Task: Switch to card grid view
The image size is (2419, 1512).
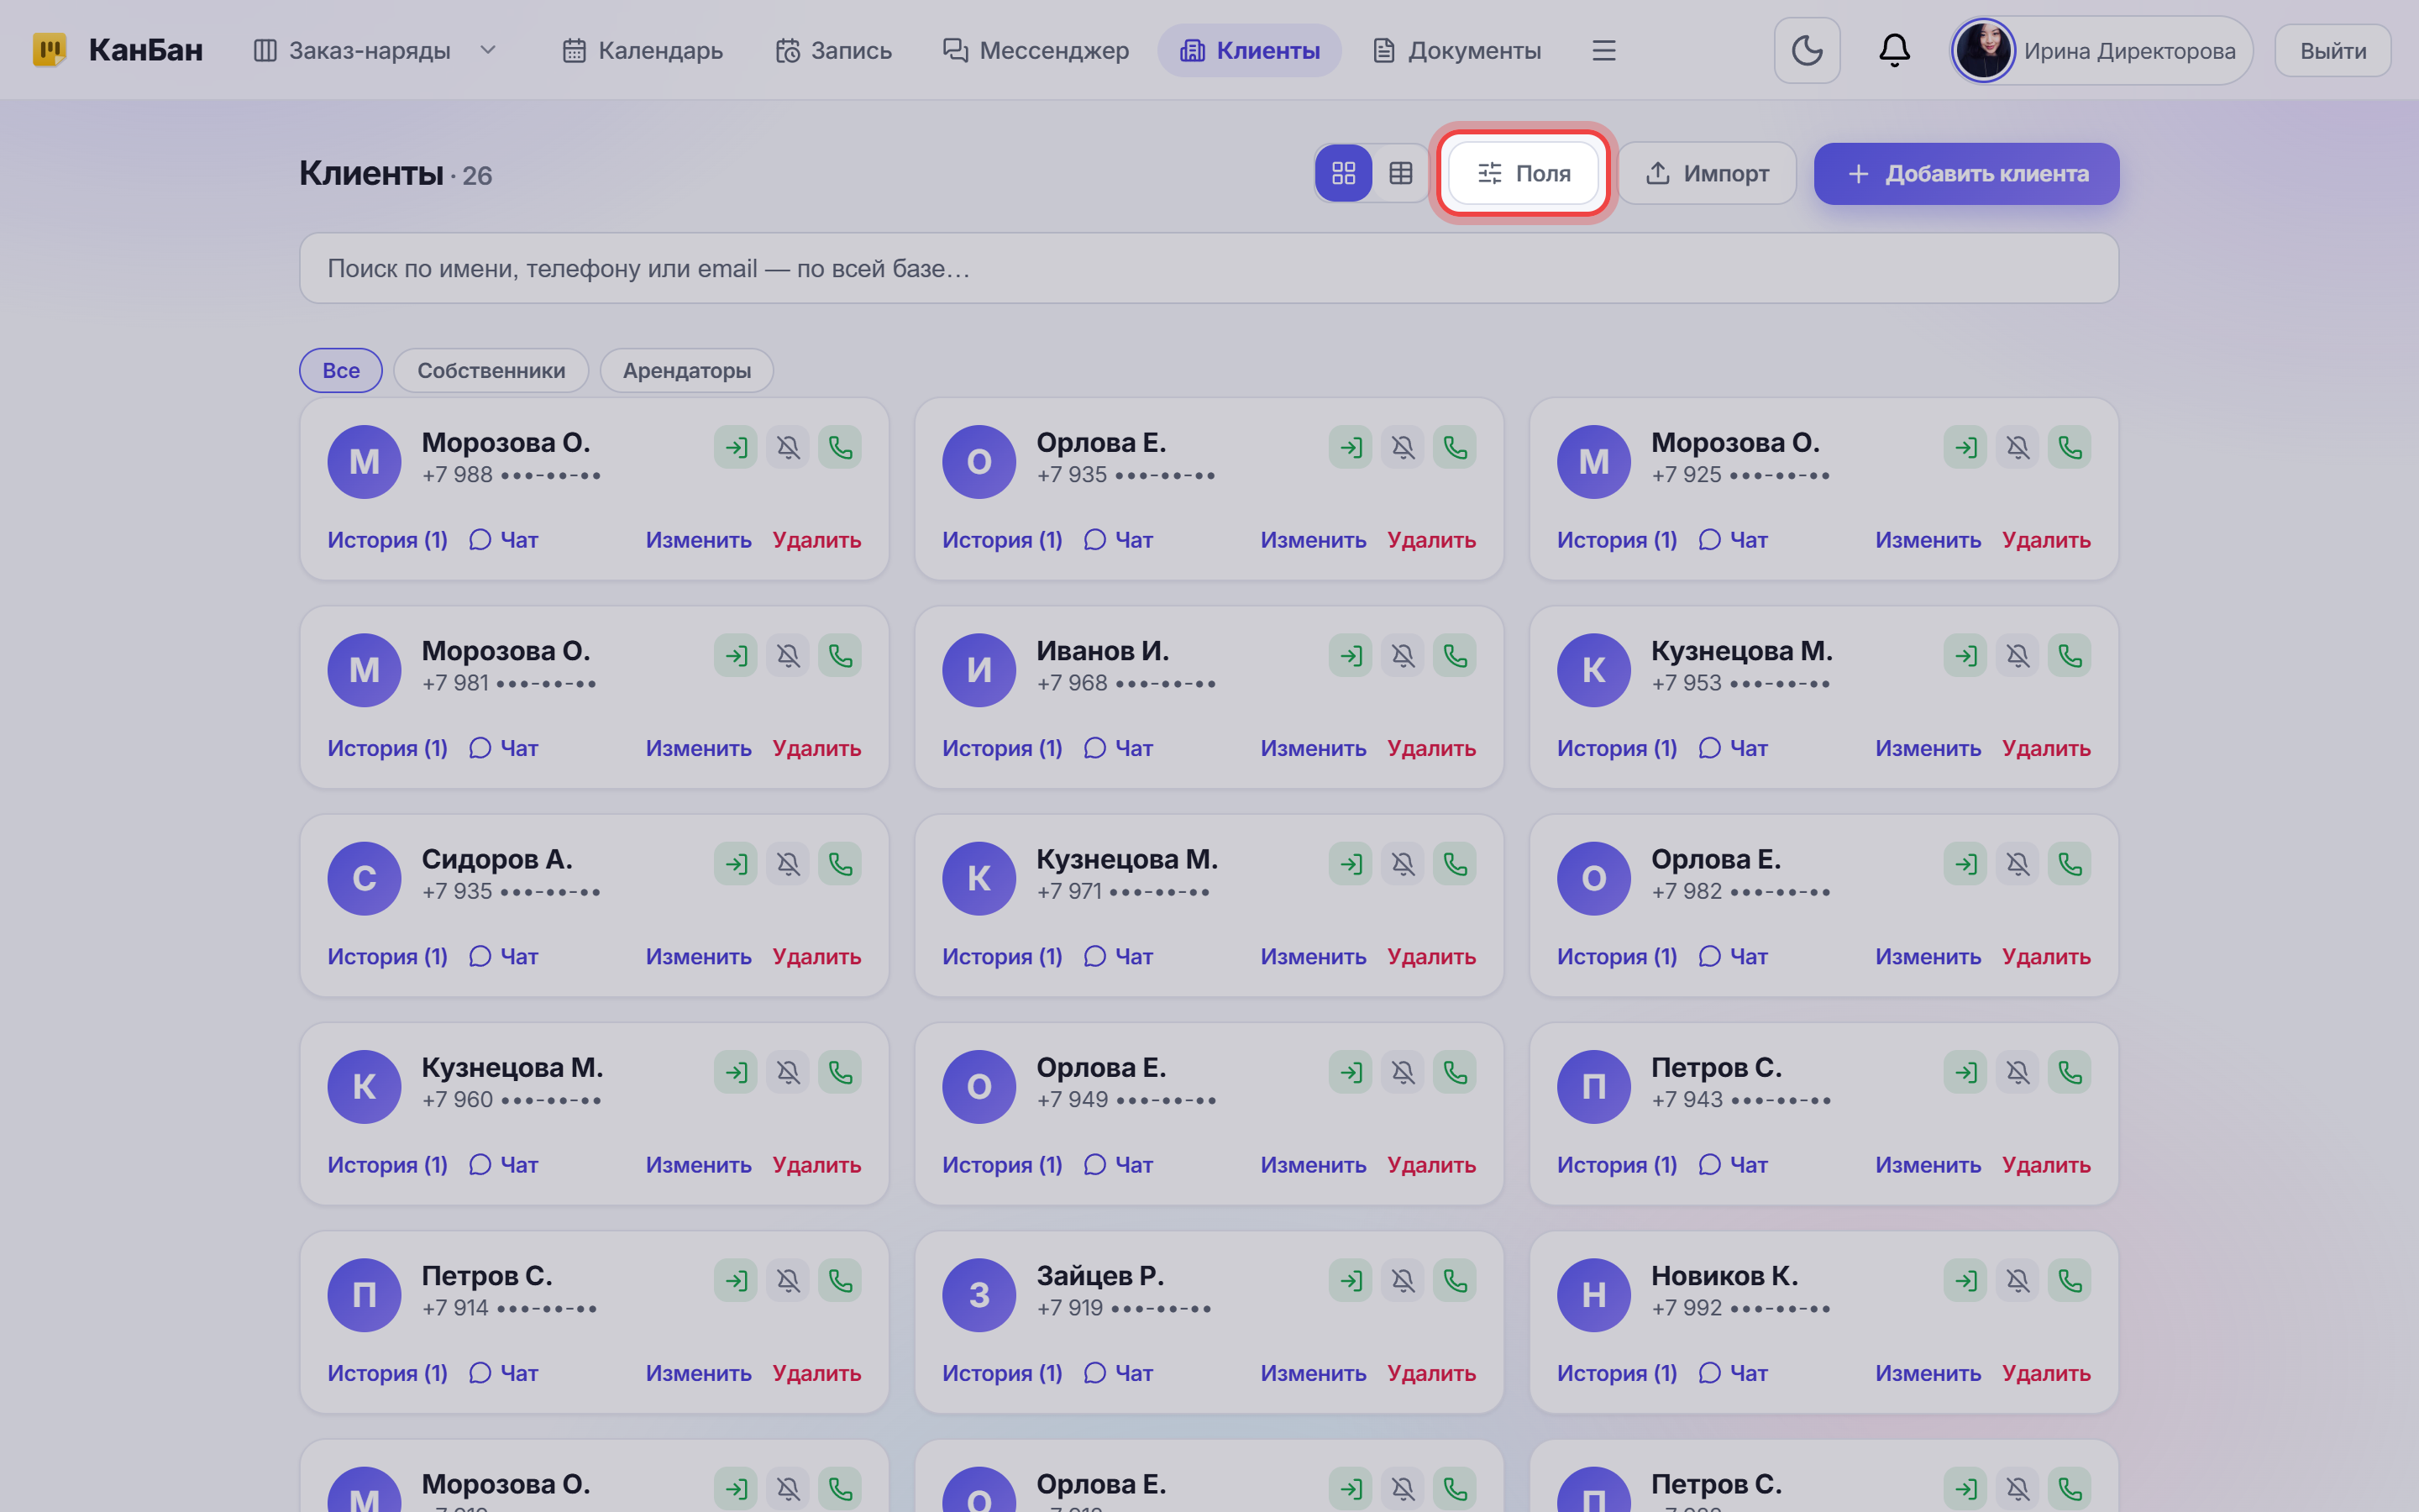Action: click(x=1343, y=173)
